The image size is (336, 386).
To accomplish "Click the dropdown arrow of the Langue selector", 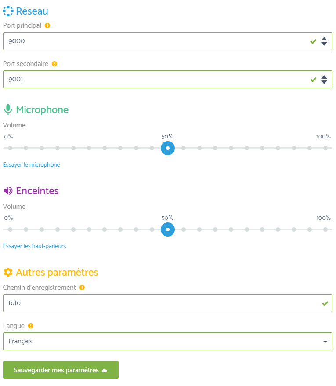I will (x=325, y=342).
